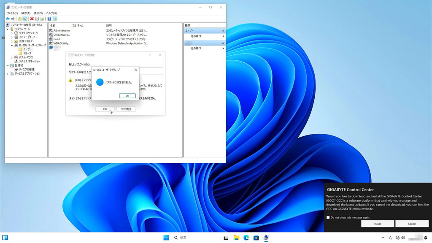
Task: Click the red X delete toolbar icon
Action: pos(32,19)
